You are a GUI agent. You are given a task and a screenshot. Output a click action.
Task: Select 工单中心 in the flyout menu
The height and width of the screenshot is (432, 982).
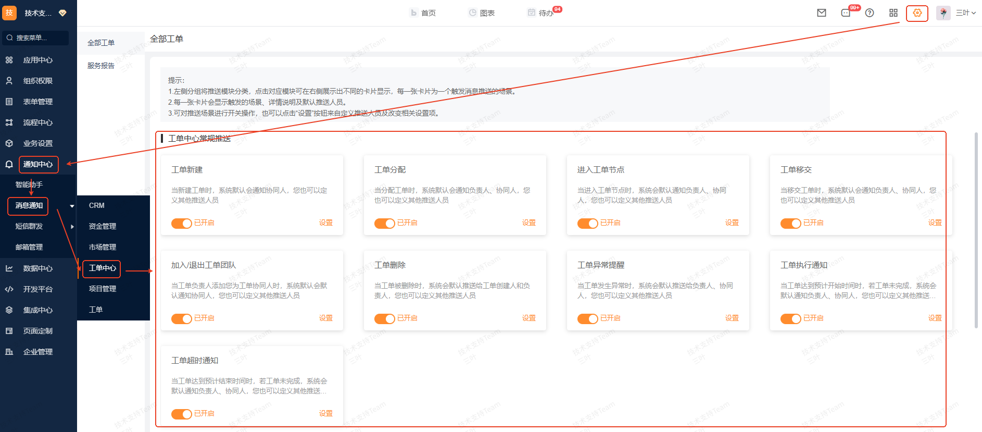click(102, 268)
